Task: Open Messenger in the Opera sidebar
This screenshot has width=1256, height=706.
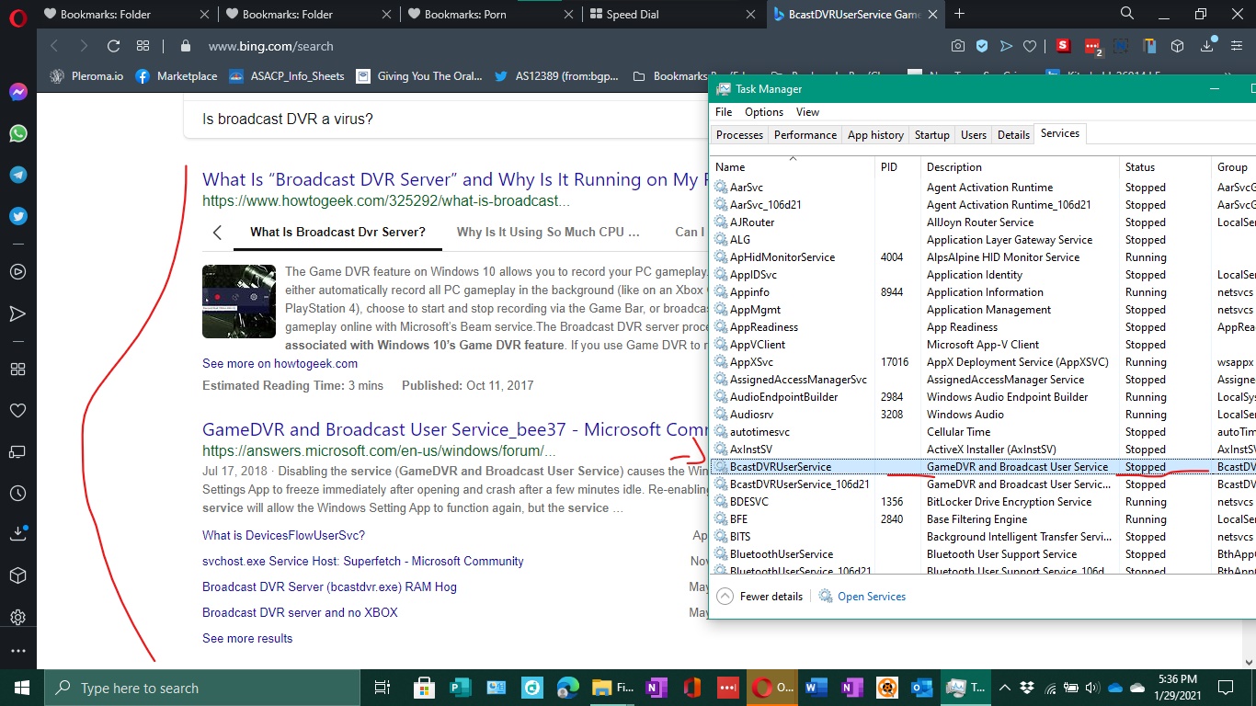Action: click(17, 93)
